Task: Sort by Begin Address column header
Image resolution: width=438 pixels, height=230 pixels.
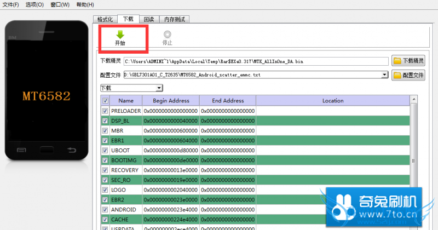Action: click(171, 101)
